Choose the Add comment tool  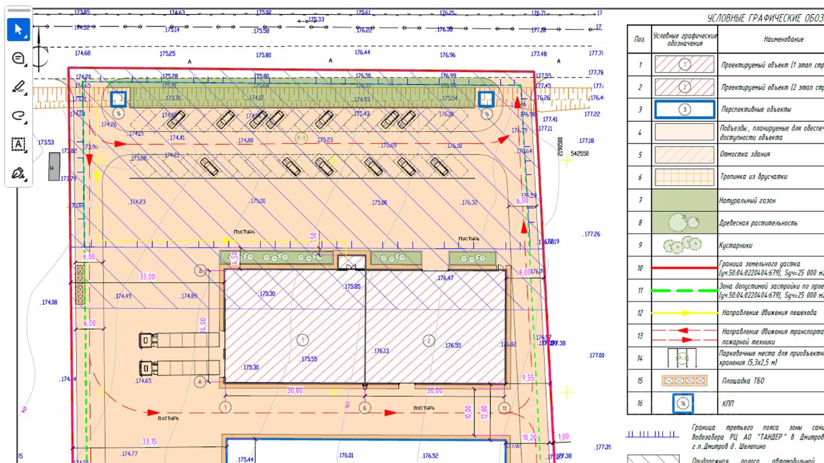tap(19, 59)
